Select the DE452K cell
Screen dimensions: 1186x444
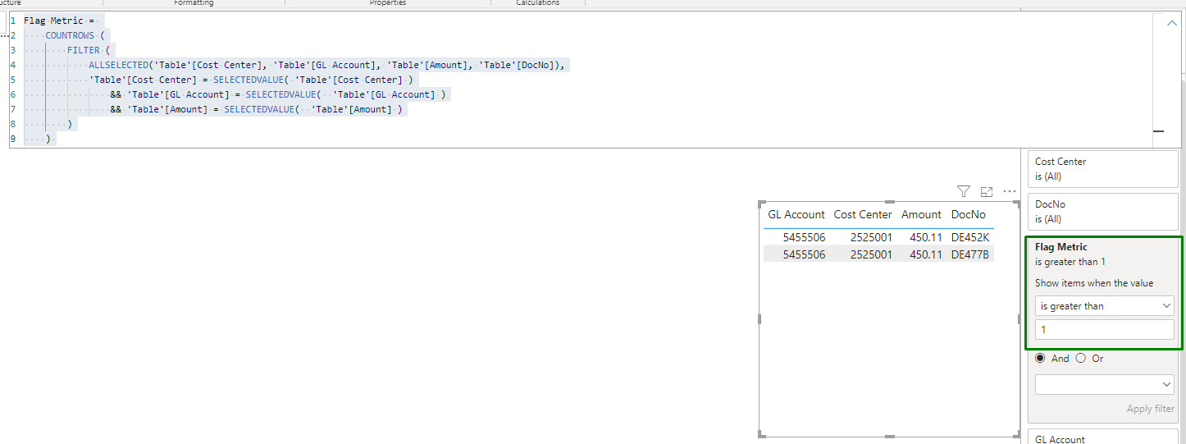(x=970, y=237)
